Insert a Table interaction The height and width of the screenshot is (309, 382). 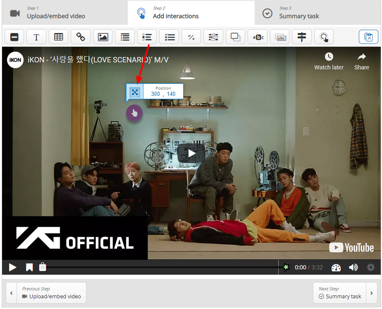pos(58,37)
